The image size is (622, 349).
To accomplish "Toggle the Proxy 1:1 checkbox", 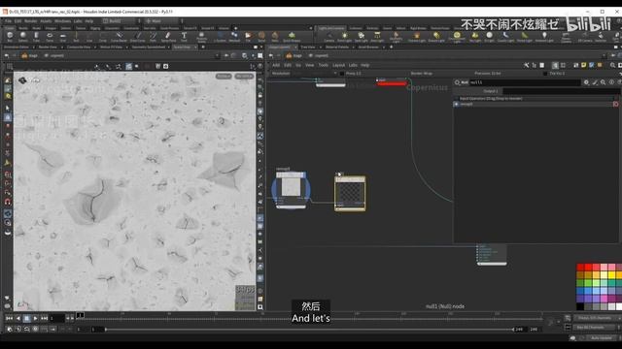I will click(x=342, y=74).
